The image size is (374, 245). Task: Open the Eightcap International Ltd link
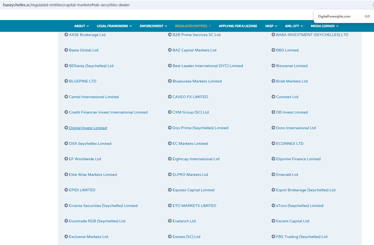196,159
